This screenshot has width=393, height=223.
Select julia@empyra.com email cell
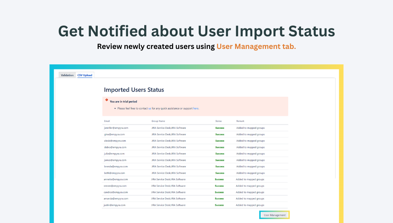click(114, 154)
